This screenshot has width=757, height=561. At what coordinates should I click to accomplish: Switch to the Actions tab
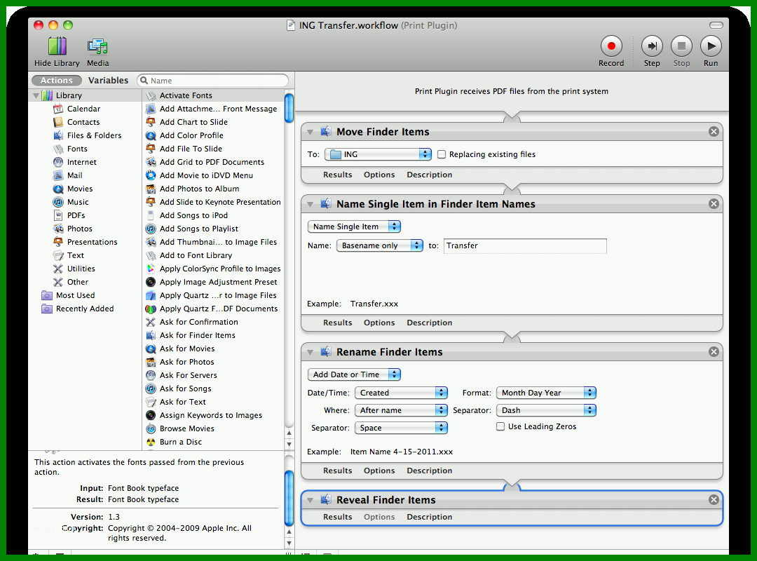[x=57, y=81]
